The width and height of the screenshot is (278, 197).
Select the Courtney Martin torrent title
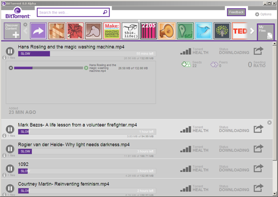[64, 184]
